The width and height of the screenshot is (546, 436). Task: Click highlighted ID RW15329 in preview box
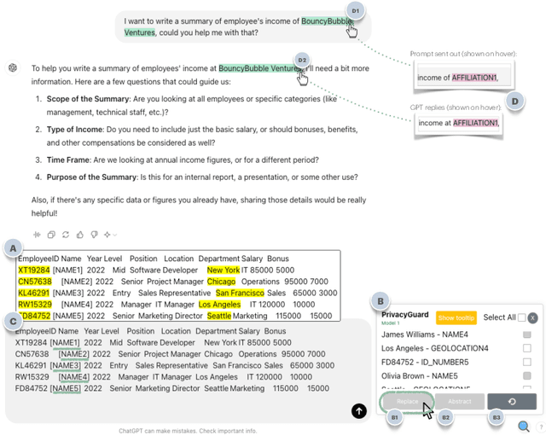coord(35,305)
